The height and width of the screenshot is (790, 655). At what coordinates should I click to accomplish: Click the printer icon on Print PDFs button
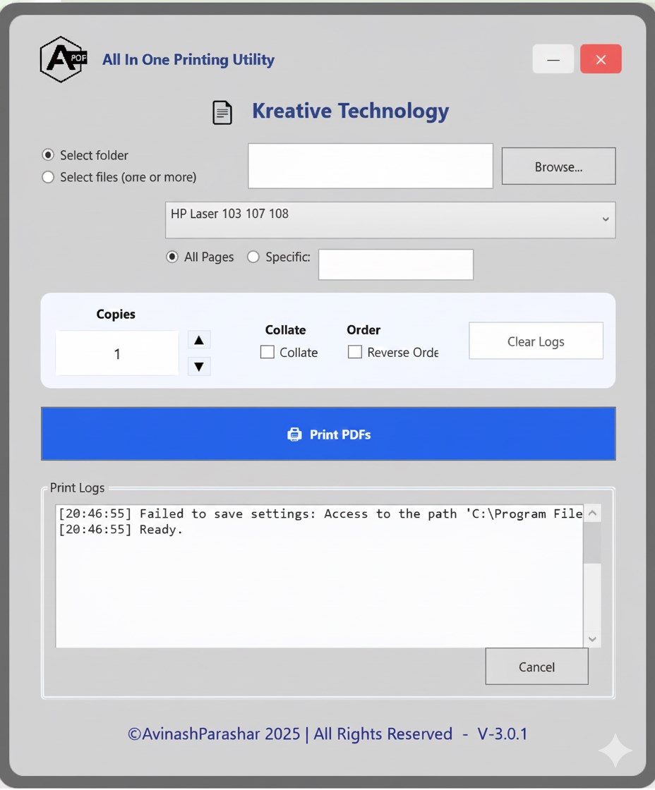point(294,435)
